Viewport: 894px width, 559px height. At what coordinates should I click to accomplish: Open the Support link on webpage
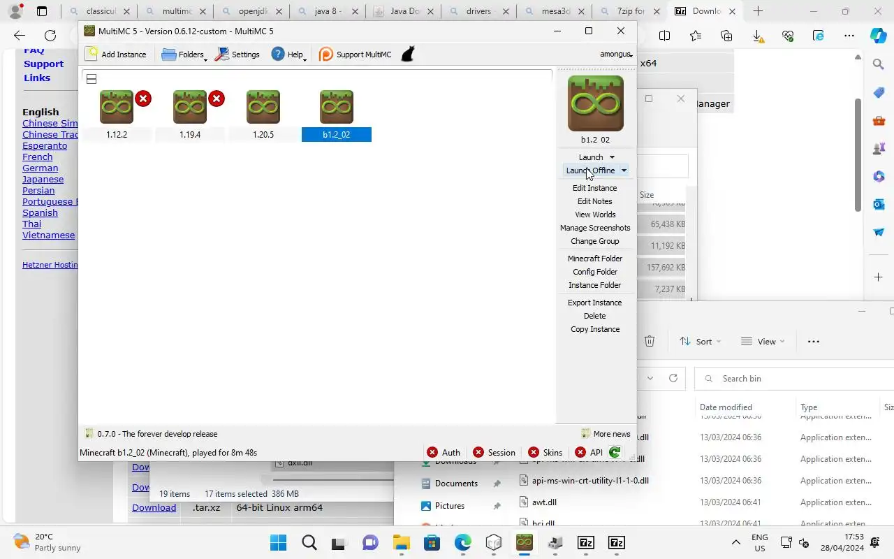pyautogui.click(x=43, y=64)
